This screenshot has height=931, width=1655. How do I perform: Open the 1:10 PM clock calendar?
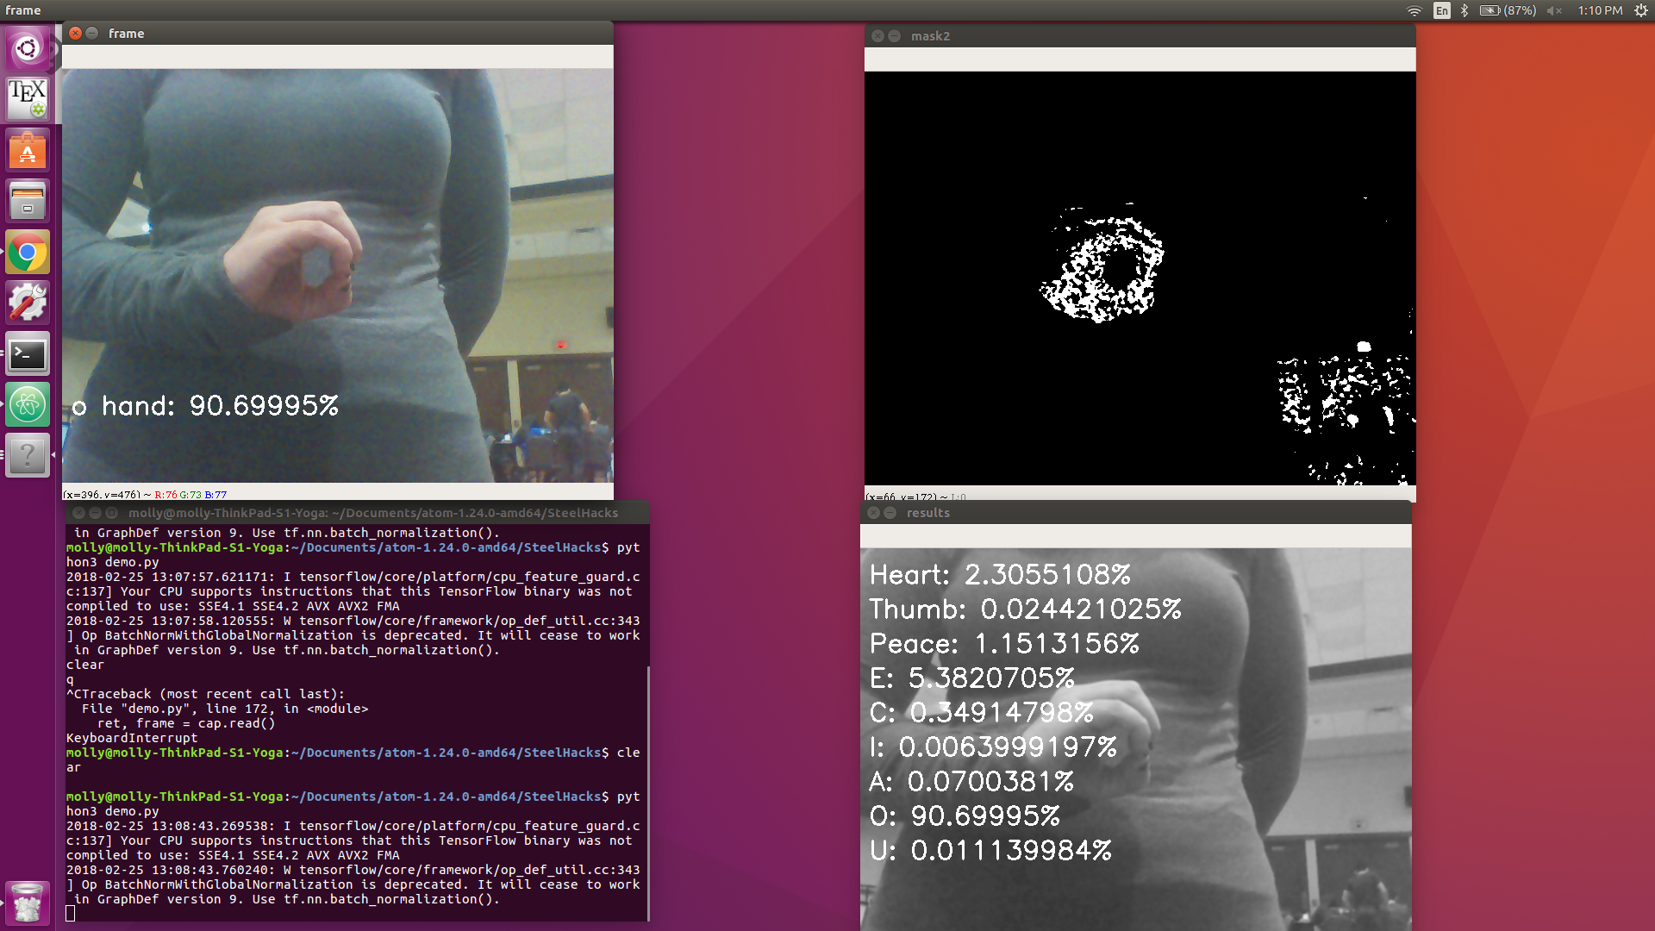pyautogui.click(x=1600, y=11)
